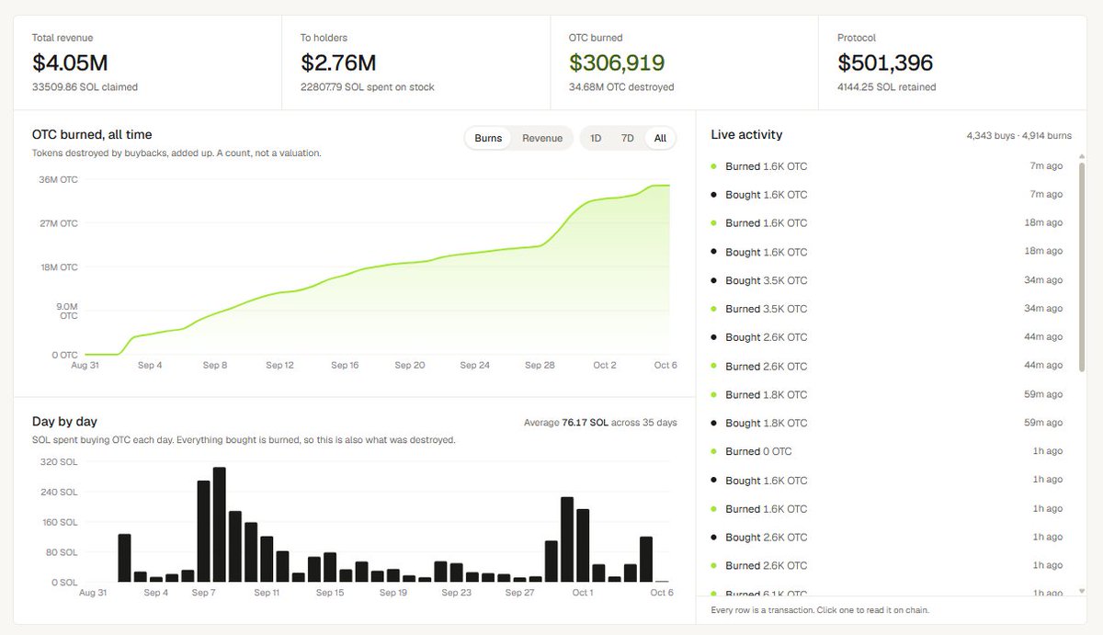Click the 'OTC burned, all time' chart heading

(92, 135)
